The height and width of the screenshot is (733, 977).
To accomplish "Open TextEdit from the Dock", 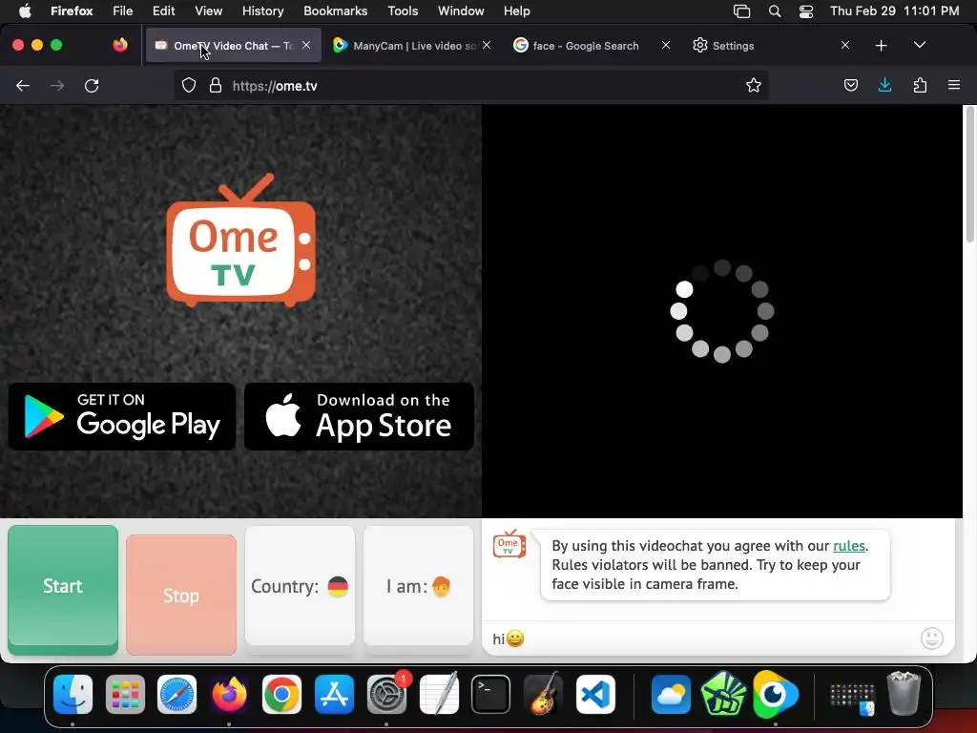I will [x=439, y=694].
